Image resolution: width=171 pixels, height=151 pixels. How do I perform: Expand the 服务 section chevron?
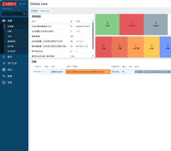pos(26,57)
